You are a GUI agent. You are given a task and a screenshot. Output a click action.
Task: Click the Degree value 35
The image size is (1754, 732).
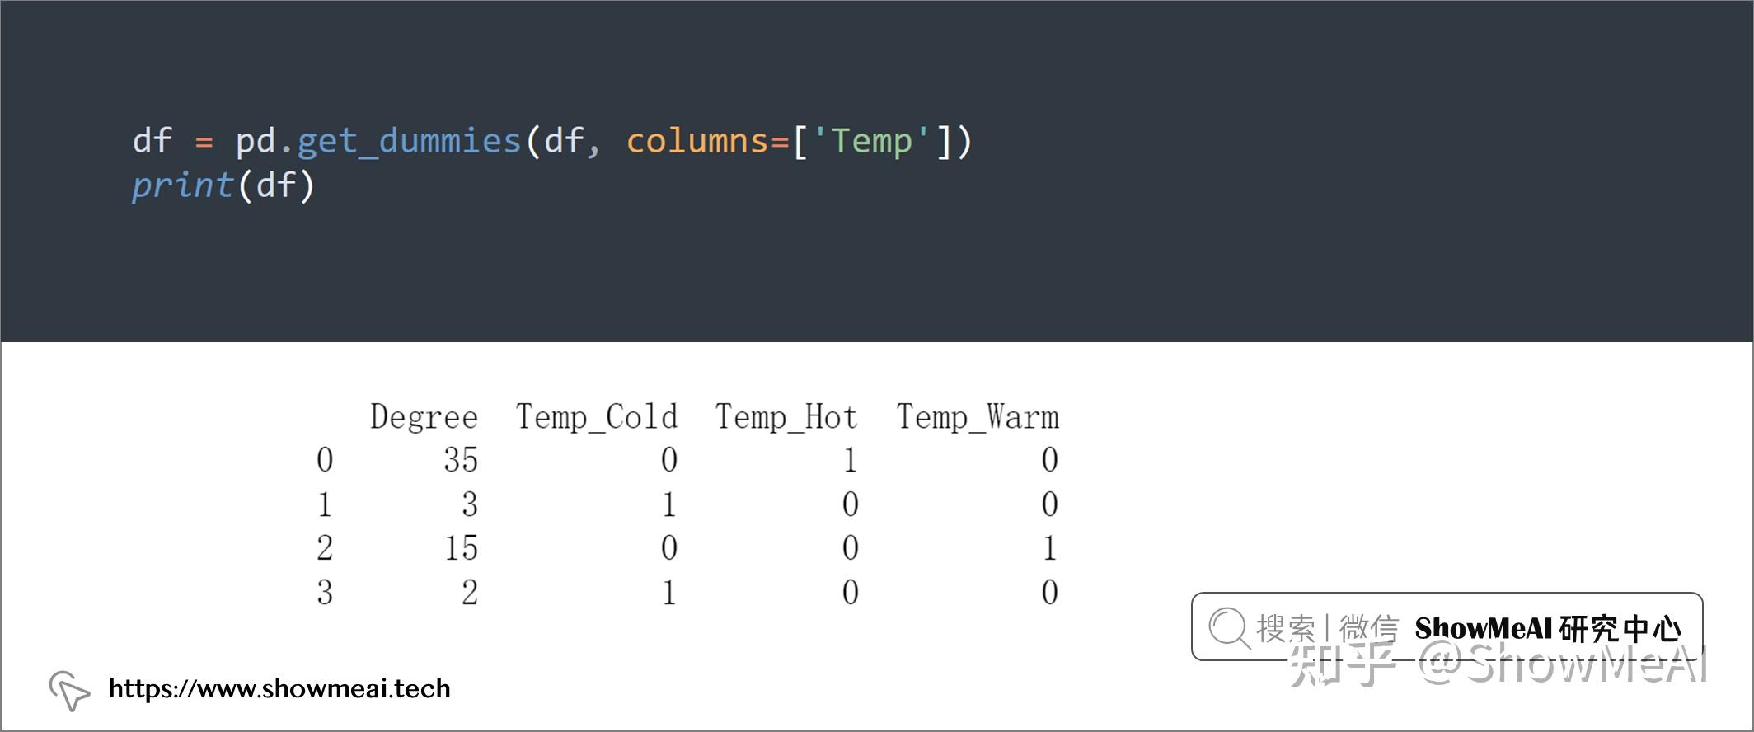[x=461, y=460]
